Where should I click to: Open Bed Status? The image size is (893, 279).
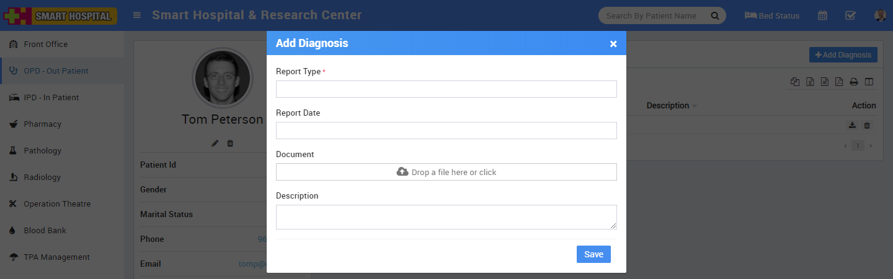[x=772, y=15]
